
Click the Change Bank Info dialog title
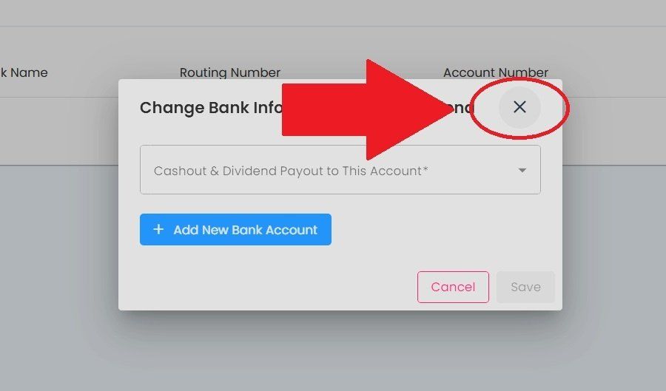(x=211, y=108)
